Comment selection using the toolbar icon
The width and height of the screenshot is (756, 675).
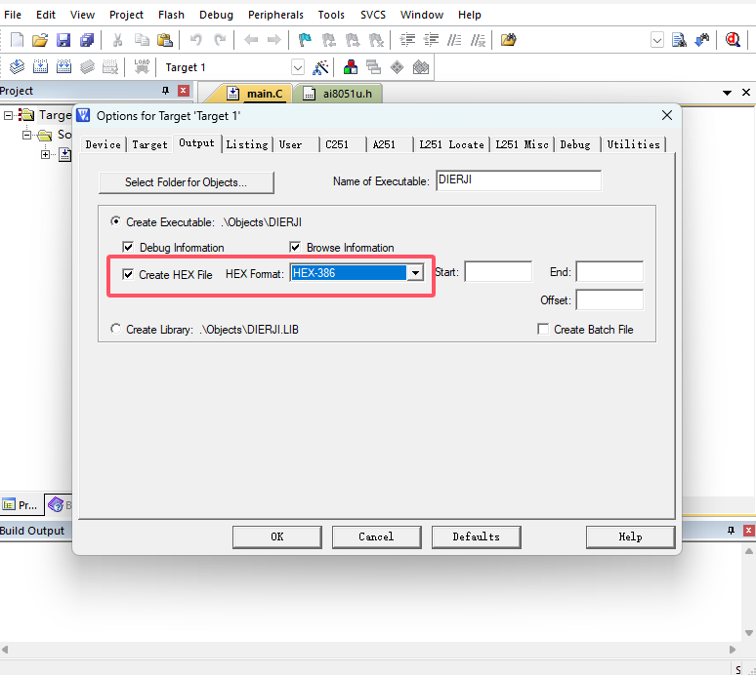click(x=454, y=40)
